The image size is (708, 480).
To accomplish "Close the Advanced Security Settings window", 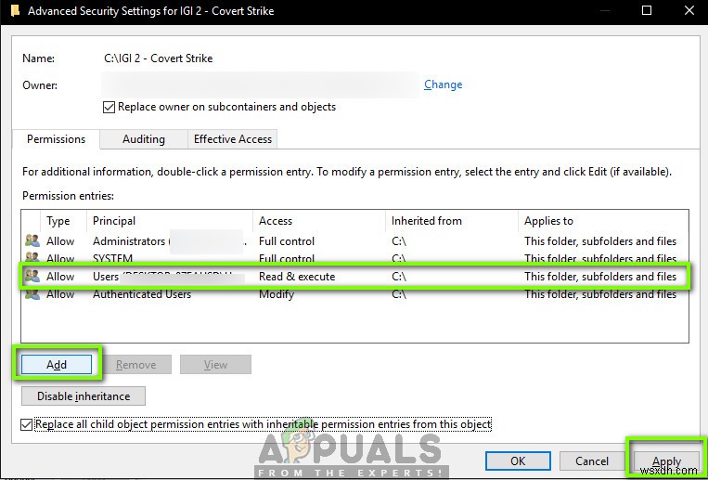I will point(689,10).
